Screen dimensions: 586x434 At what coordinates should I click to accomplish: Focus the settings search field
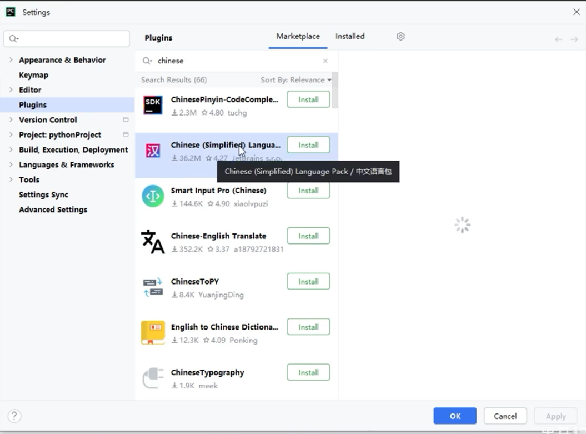tap(67, 39)
